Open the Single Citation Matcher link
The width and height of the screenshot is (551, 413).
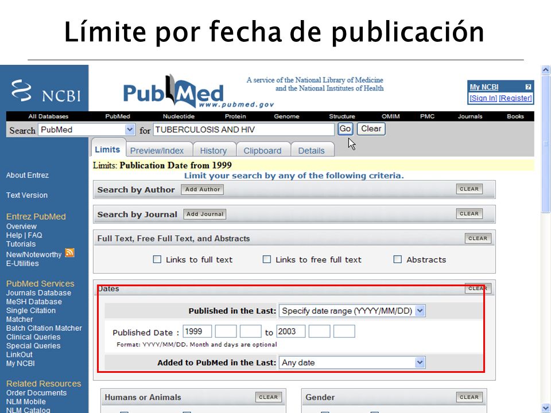pos(31,315)
